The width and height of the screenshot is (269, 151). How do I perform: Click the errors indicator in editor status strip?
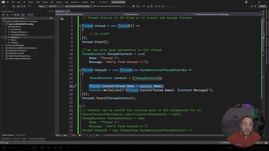[74, 135]
